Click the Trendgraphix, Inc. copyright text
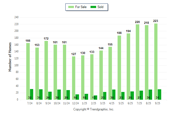 coord(94,109)
